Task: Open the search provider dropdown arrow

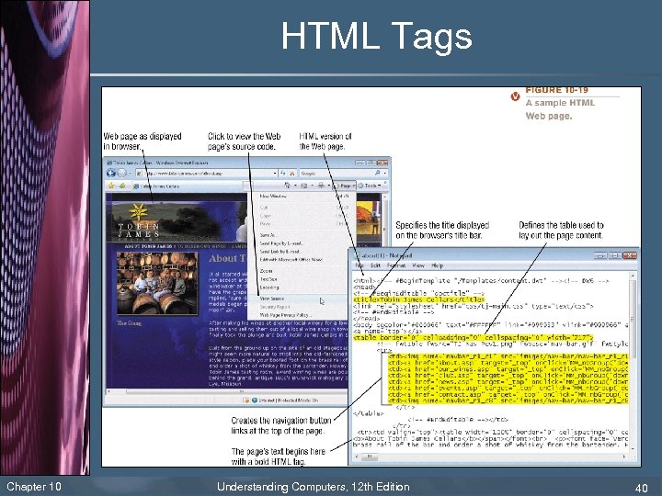Action: click(x=384, y=173)
